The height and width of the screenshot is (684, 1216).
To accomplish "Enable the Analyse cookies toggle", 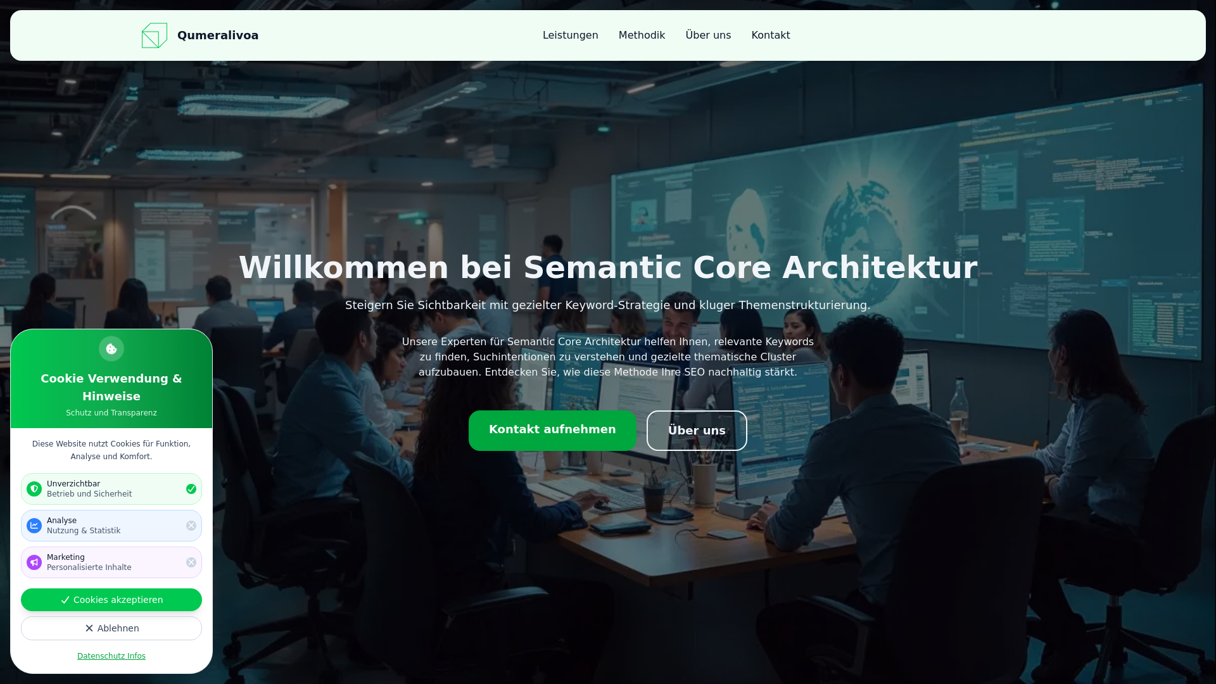I will coord(191,526).
